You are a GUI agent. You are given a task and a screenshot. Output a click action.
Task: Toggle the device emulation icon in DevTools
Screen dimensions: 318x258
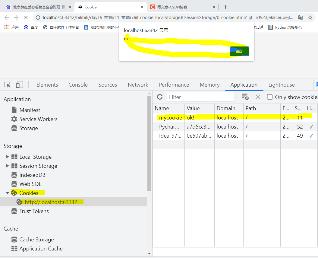coord(19,85)
